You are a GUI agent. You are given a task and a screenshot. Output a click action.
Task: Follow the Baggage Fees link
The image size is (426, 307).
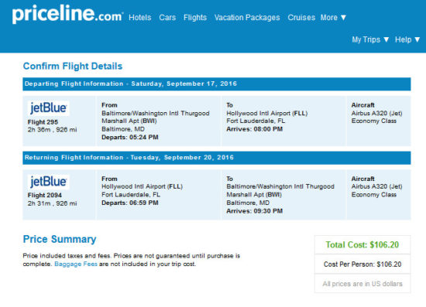coord(76,264)
